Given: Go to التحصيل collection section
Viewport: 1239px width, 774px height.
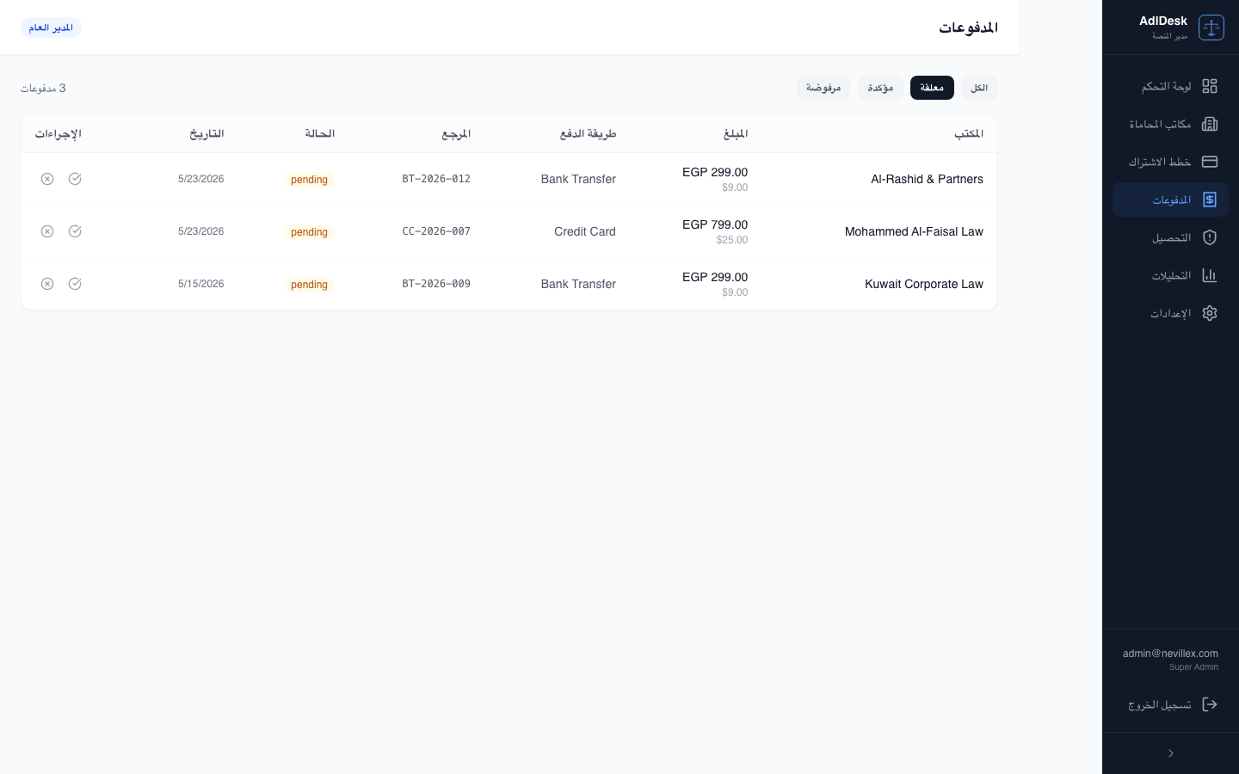Looking at the screenshot, I should click(x=1170, y=237).
